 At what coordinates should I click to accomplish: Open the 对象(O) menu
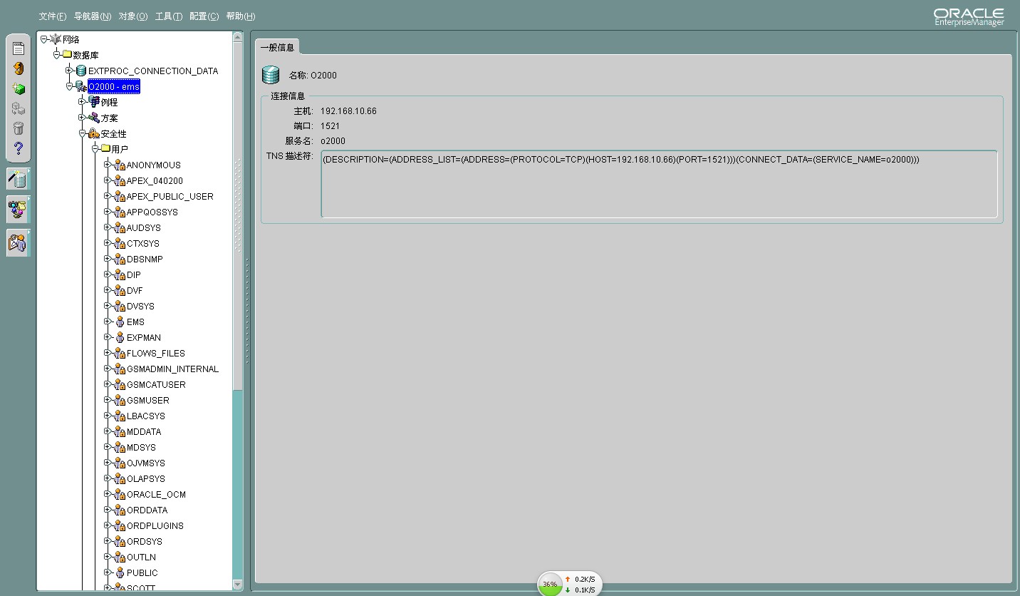[133, 16]
